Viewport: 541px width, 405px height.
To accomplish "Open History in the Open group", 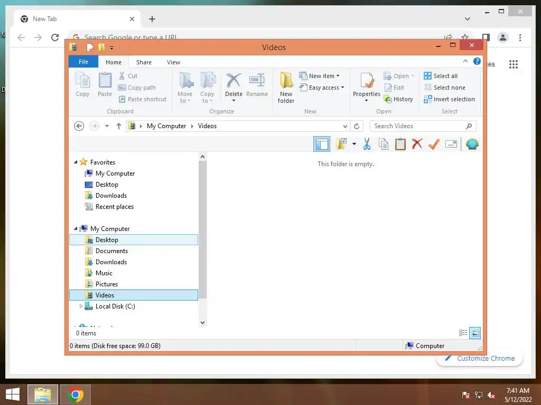I will [398, 99].
